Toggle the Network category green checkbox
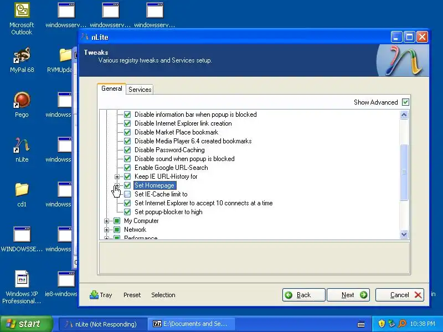 pos(117,230)
